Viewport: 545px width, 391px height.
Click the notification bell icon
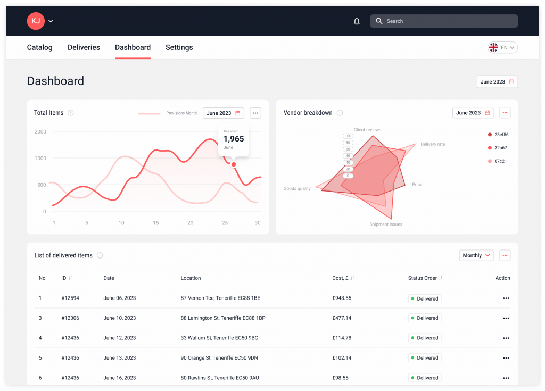click(357, 21)
